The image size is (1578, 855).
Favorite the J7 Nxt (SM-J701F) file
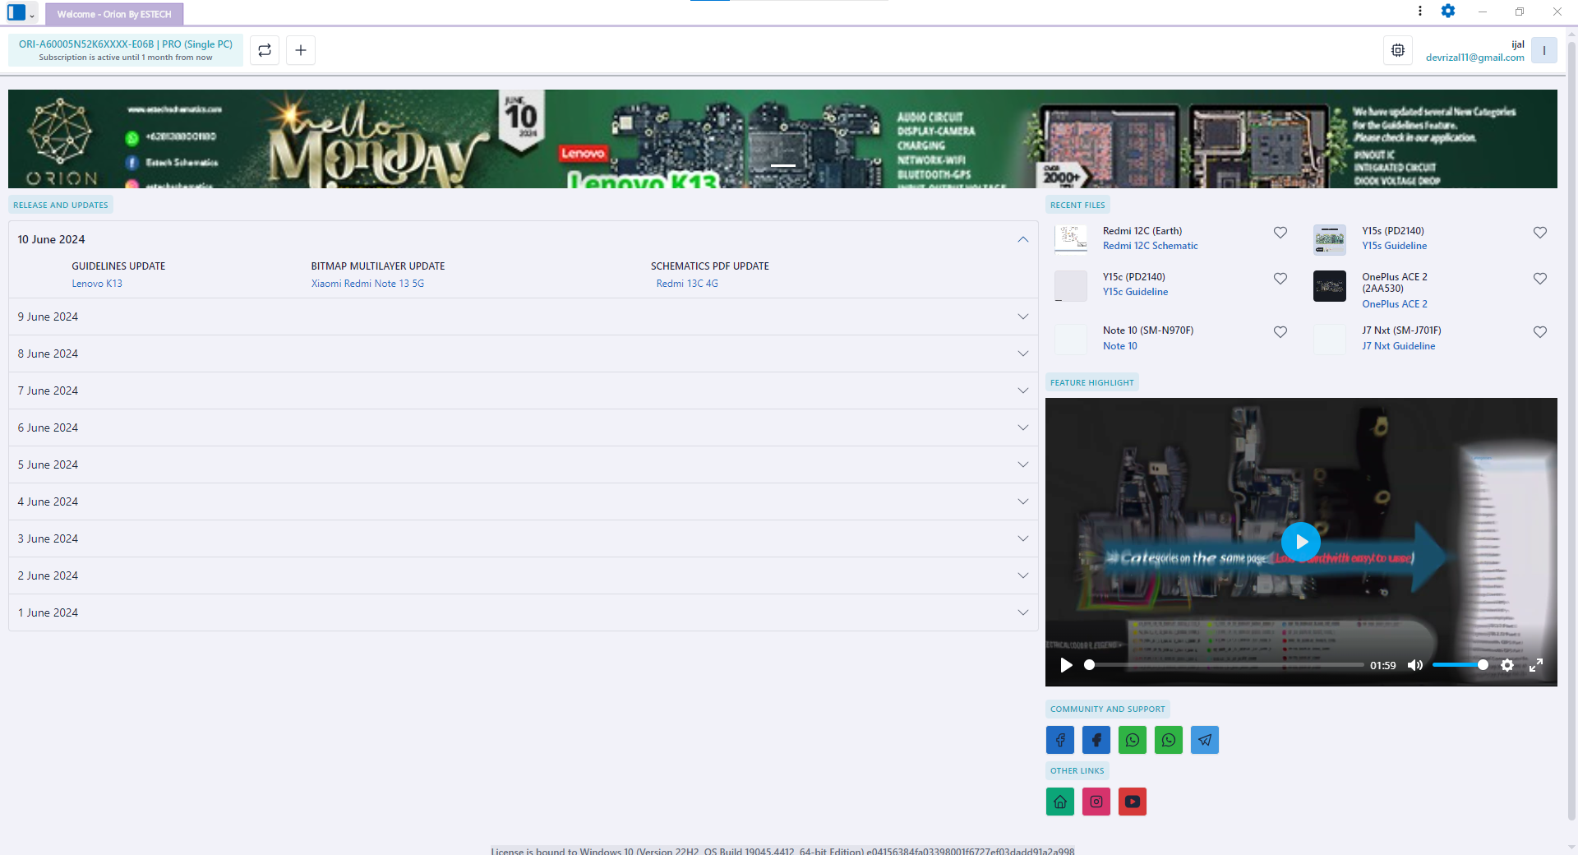1540,332
